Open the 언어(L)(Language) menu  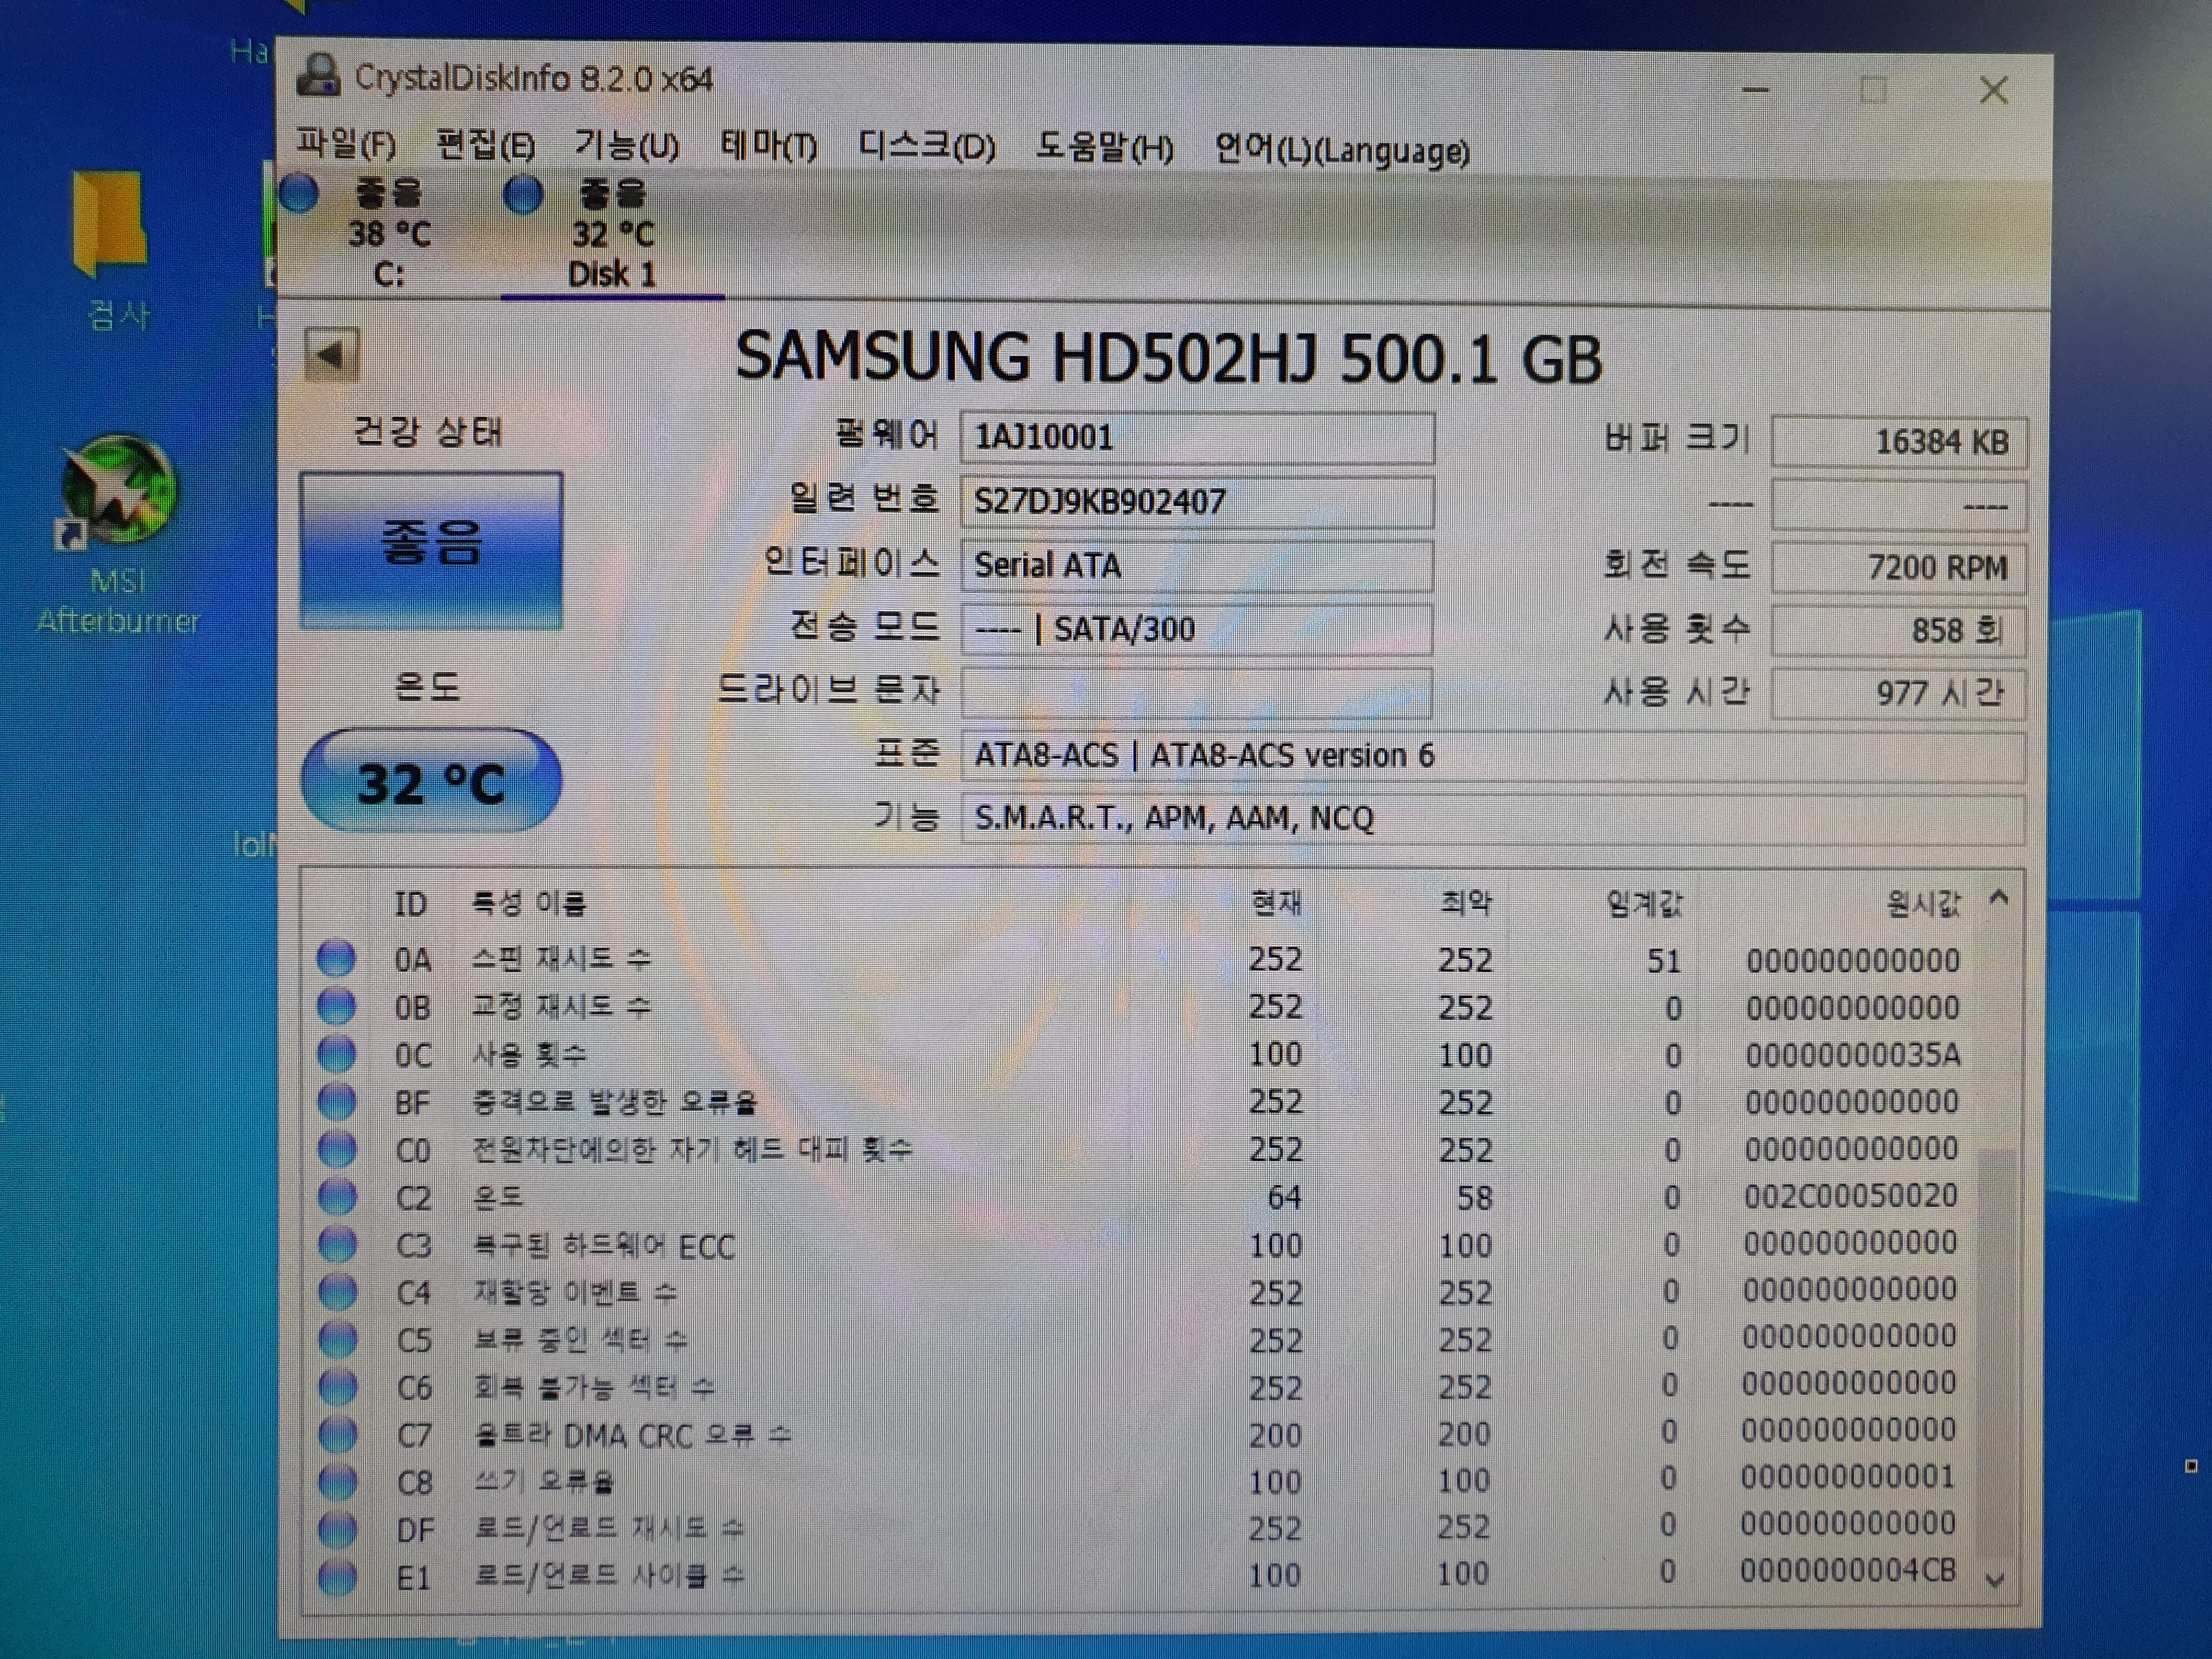coord(1342,150)
